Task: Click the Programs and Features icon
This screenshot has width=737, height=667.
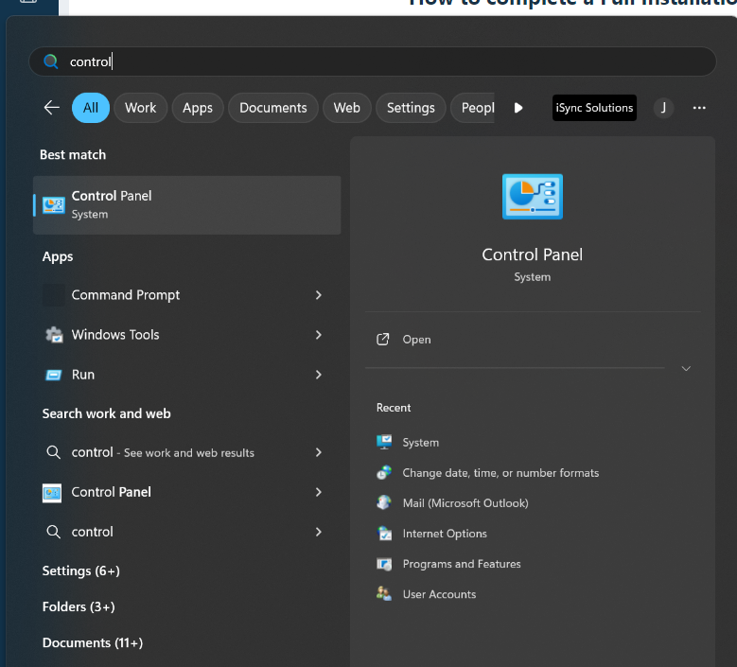Action: (384, 564)
